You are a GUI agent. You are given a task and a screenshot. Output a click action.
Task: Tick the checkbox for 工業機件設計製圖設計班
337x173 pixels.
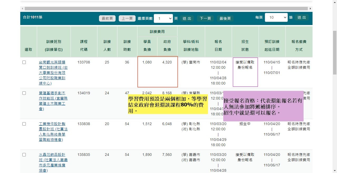pos(24,124)
